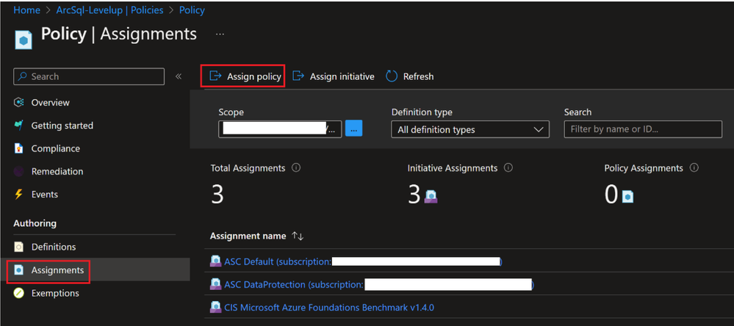Open ArcSql-Levelup | Policies breadcrumb

[110, 10]
